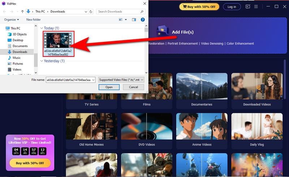The height and width of the screenshot is (177, 289).
Task: Click the refresh button beside address bar
Action: (x=92, y=12)
